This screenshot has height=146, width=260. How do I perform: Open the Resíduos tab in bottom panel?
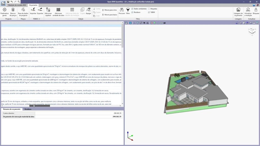[28, 109]
